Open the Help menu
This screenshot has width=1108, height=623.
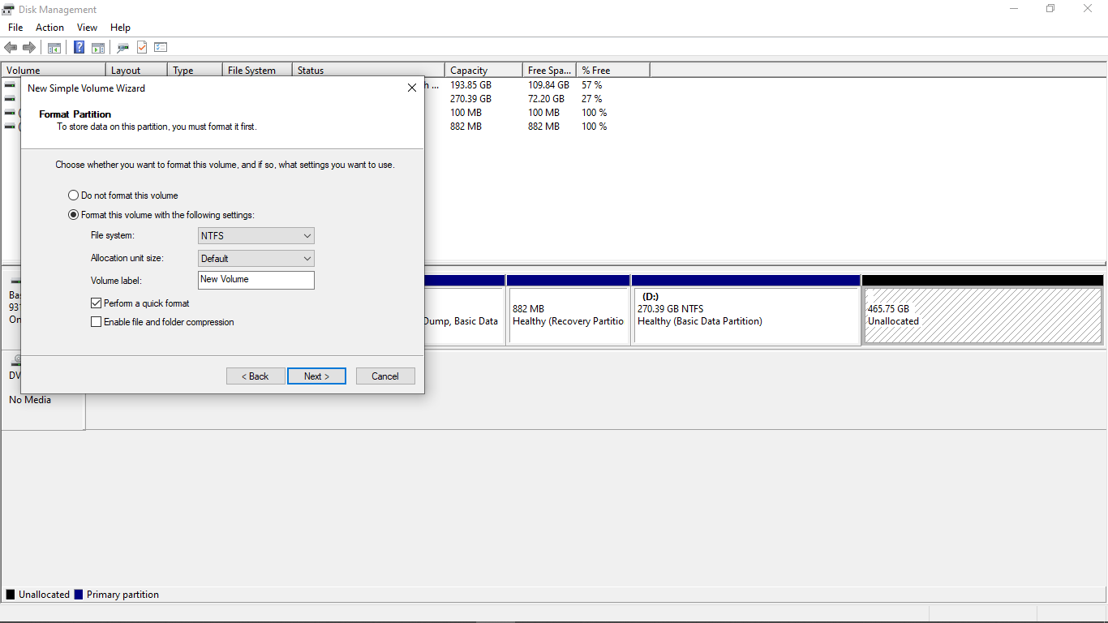pos(120,28)
